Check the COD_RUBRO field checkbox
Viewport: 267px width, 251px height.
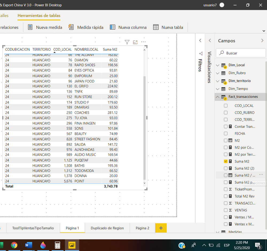[226, 113]
